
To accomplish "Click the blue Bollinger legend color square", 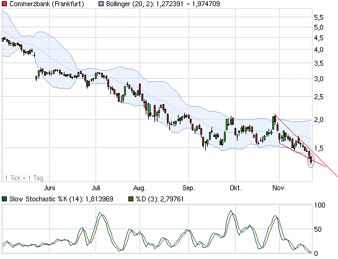I will click(101, 4).
